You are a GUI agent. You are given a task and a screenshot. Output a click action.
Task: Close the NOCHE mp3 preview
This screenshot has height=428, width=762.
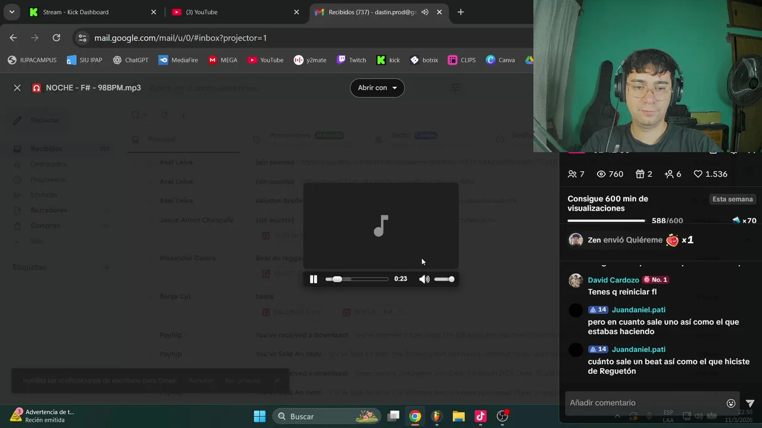coord(17,87)
